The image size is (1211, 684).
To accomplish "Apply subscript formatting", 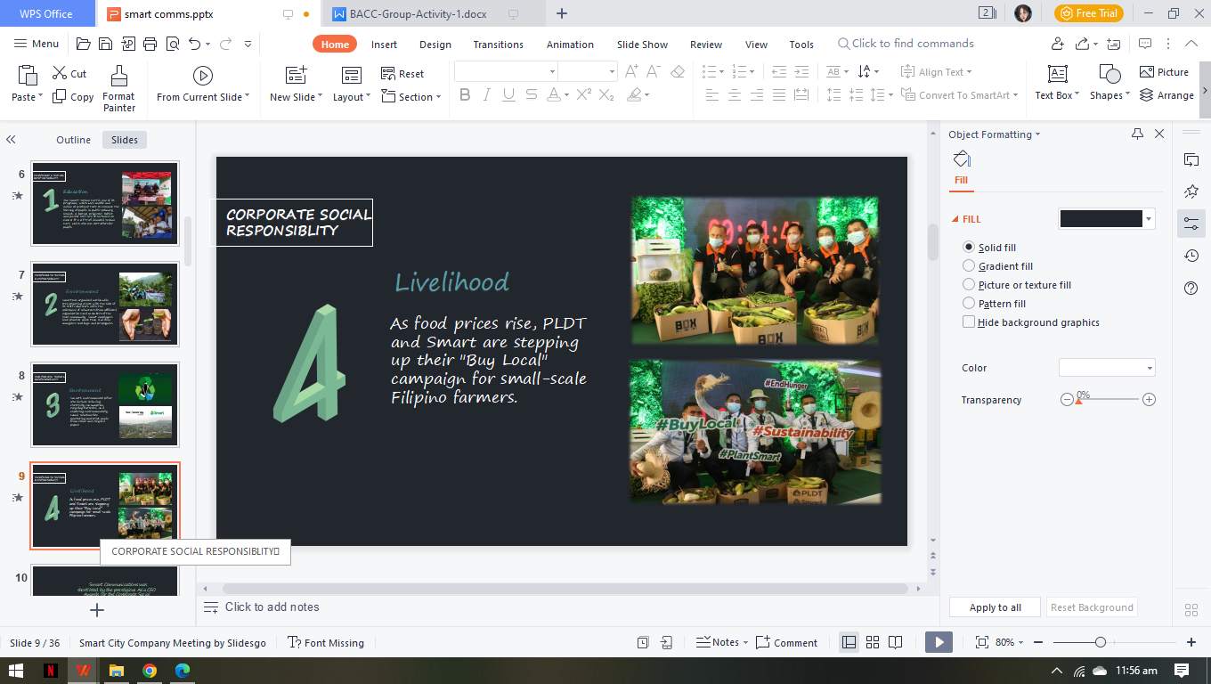I will point(606,94).
